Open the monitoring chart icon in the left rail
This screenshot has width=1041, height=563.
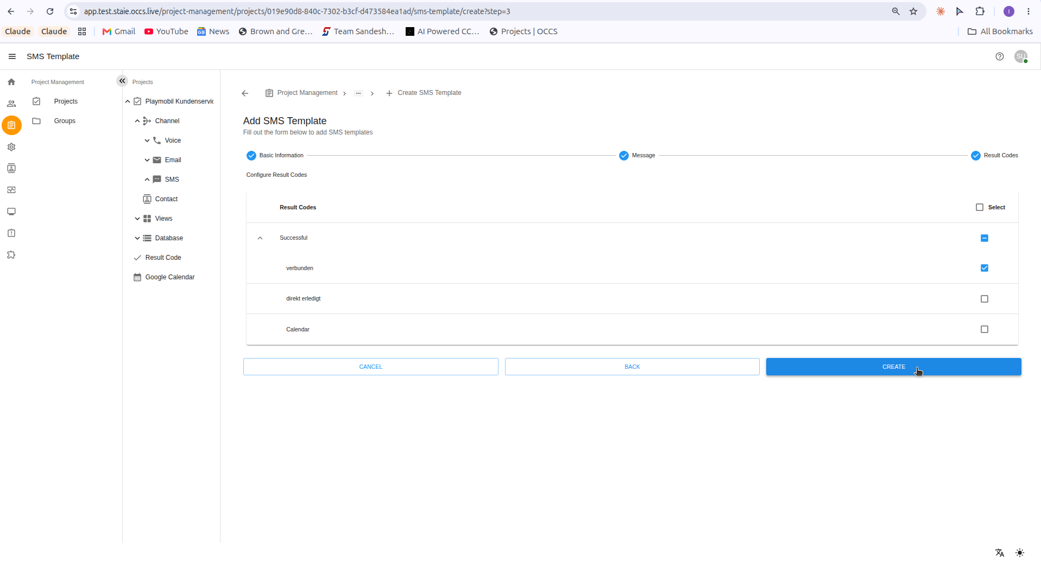(11, 190)
